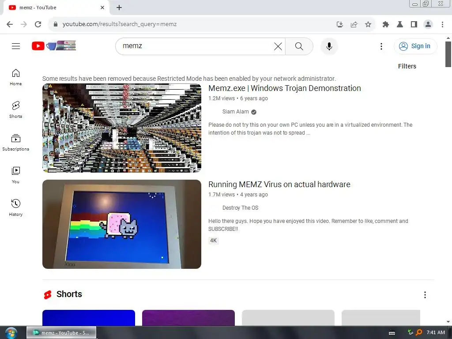Open browser extensions puzzle icon
Image resolution: width=452 pixels, height=339 pixels.
[x=386, y=25]
